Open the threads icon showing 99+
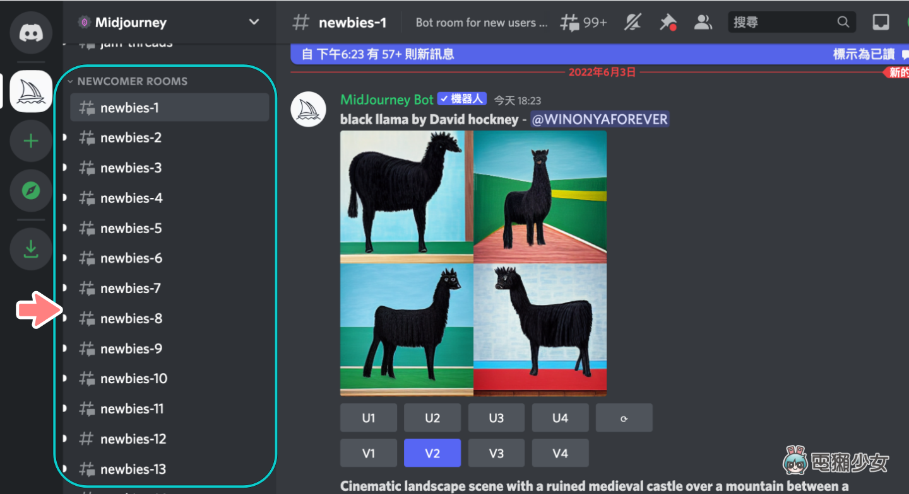The width and height of the screenshot is (909, 494). [583, 23]
